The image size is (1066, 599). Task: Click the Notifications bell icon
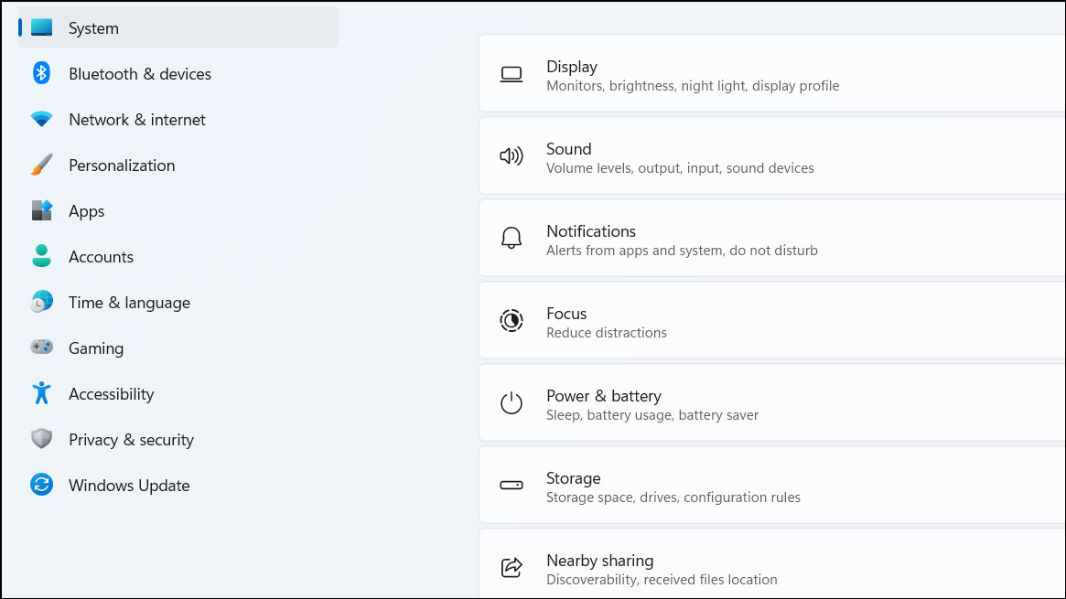(x=511, y=239)
